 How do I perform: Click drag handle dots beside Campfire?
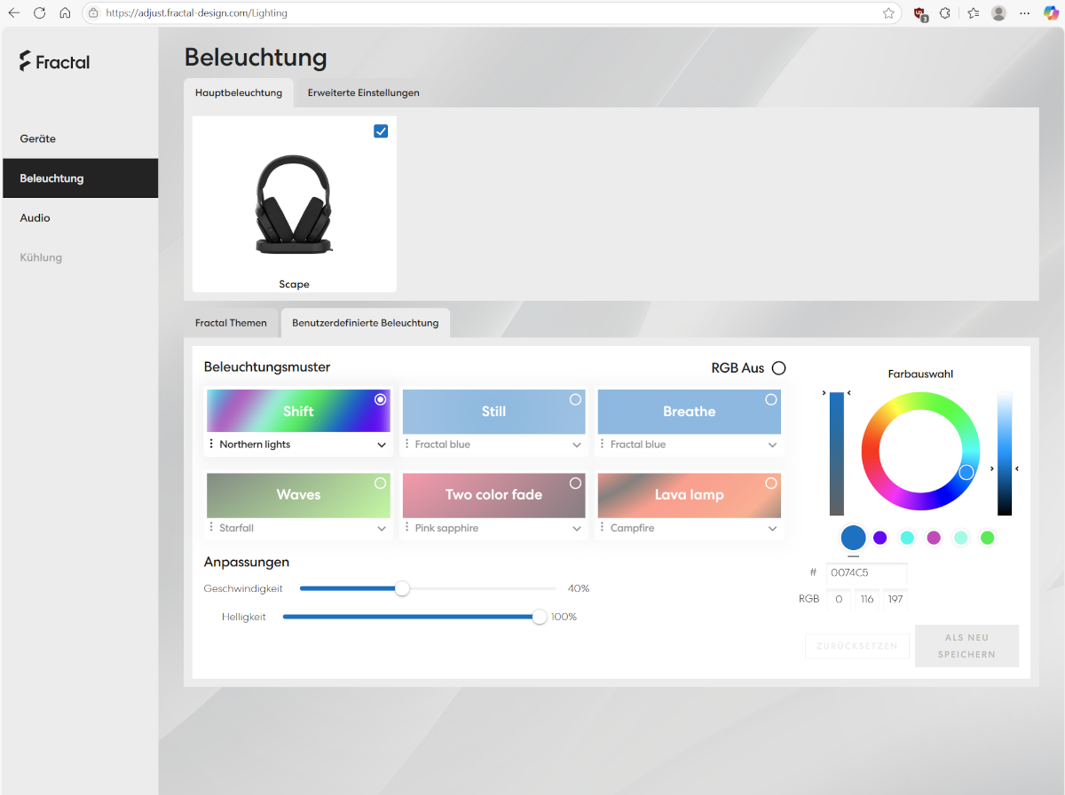[x=602, y=527]
